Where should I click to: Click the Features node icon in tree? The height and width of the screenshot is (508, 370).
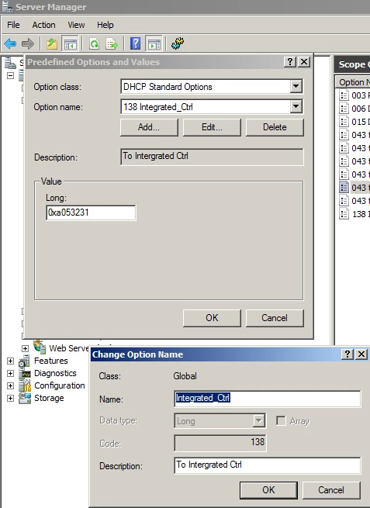pos(25,361)
